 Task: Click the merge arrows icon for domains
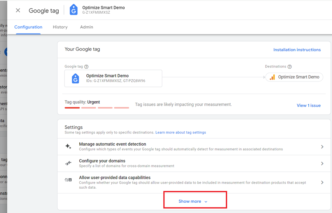click(68, 163)
